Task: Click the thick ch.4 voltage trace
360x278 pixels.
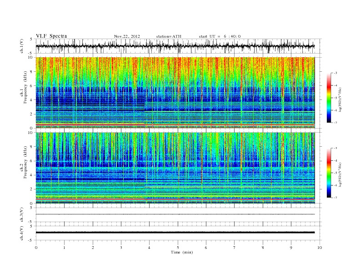Action: coord(175,233)
